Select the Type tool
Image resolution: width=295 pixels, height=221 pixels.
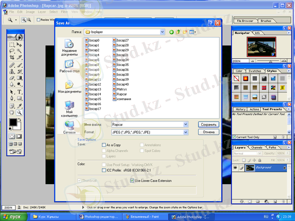point(19,92)
